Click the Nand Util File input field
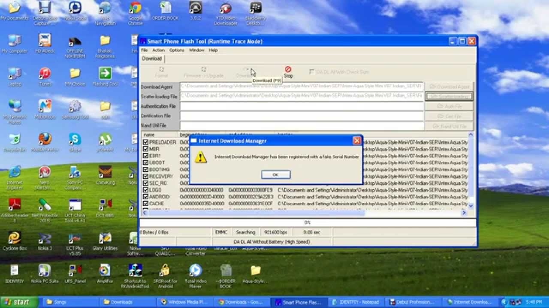This screenshot has width=549, height=308. [302, 126]
